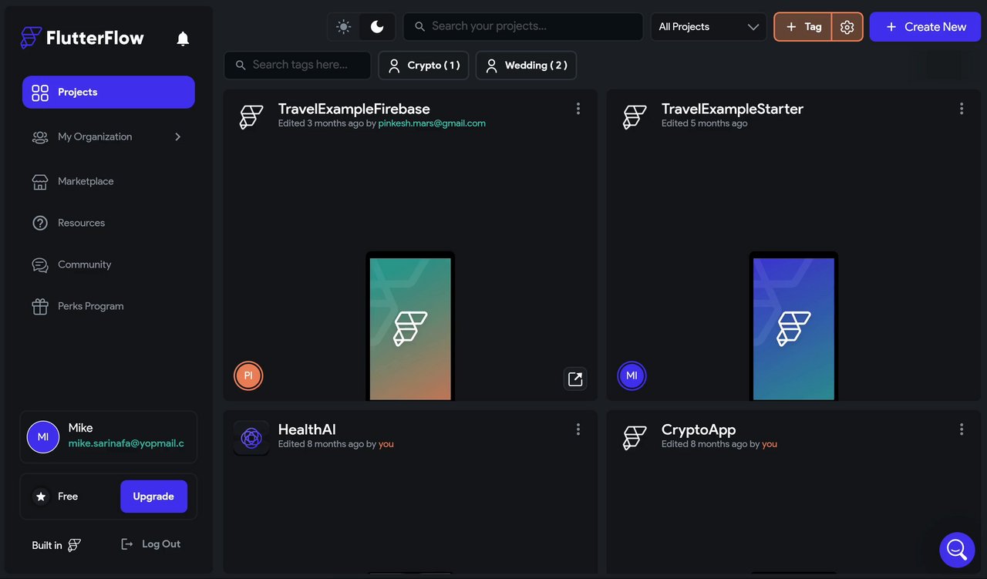Click the Free plan label
This screenshot has width=987, height=579.
click(68, 497)
